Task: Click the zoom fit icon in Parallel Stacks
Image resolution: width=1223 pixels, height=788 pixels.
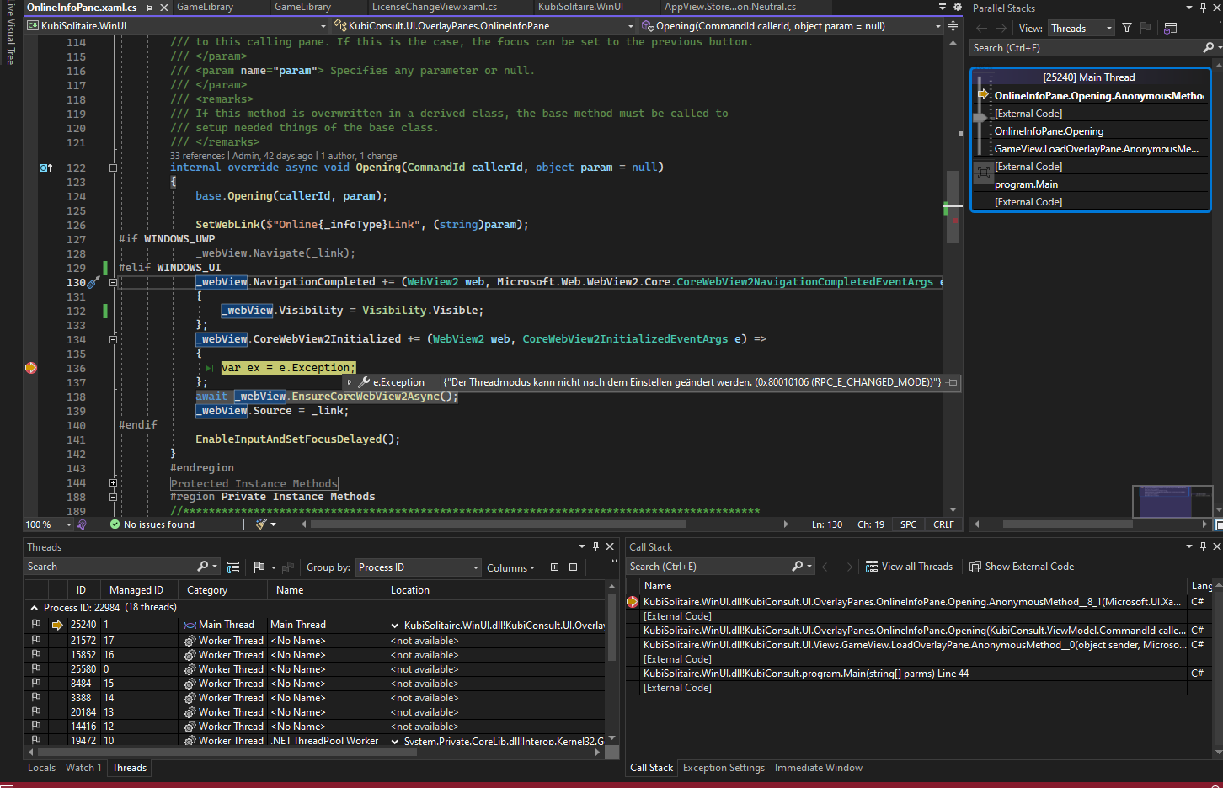Action: [983, 173]
